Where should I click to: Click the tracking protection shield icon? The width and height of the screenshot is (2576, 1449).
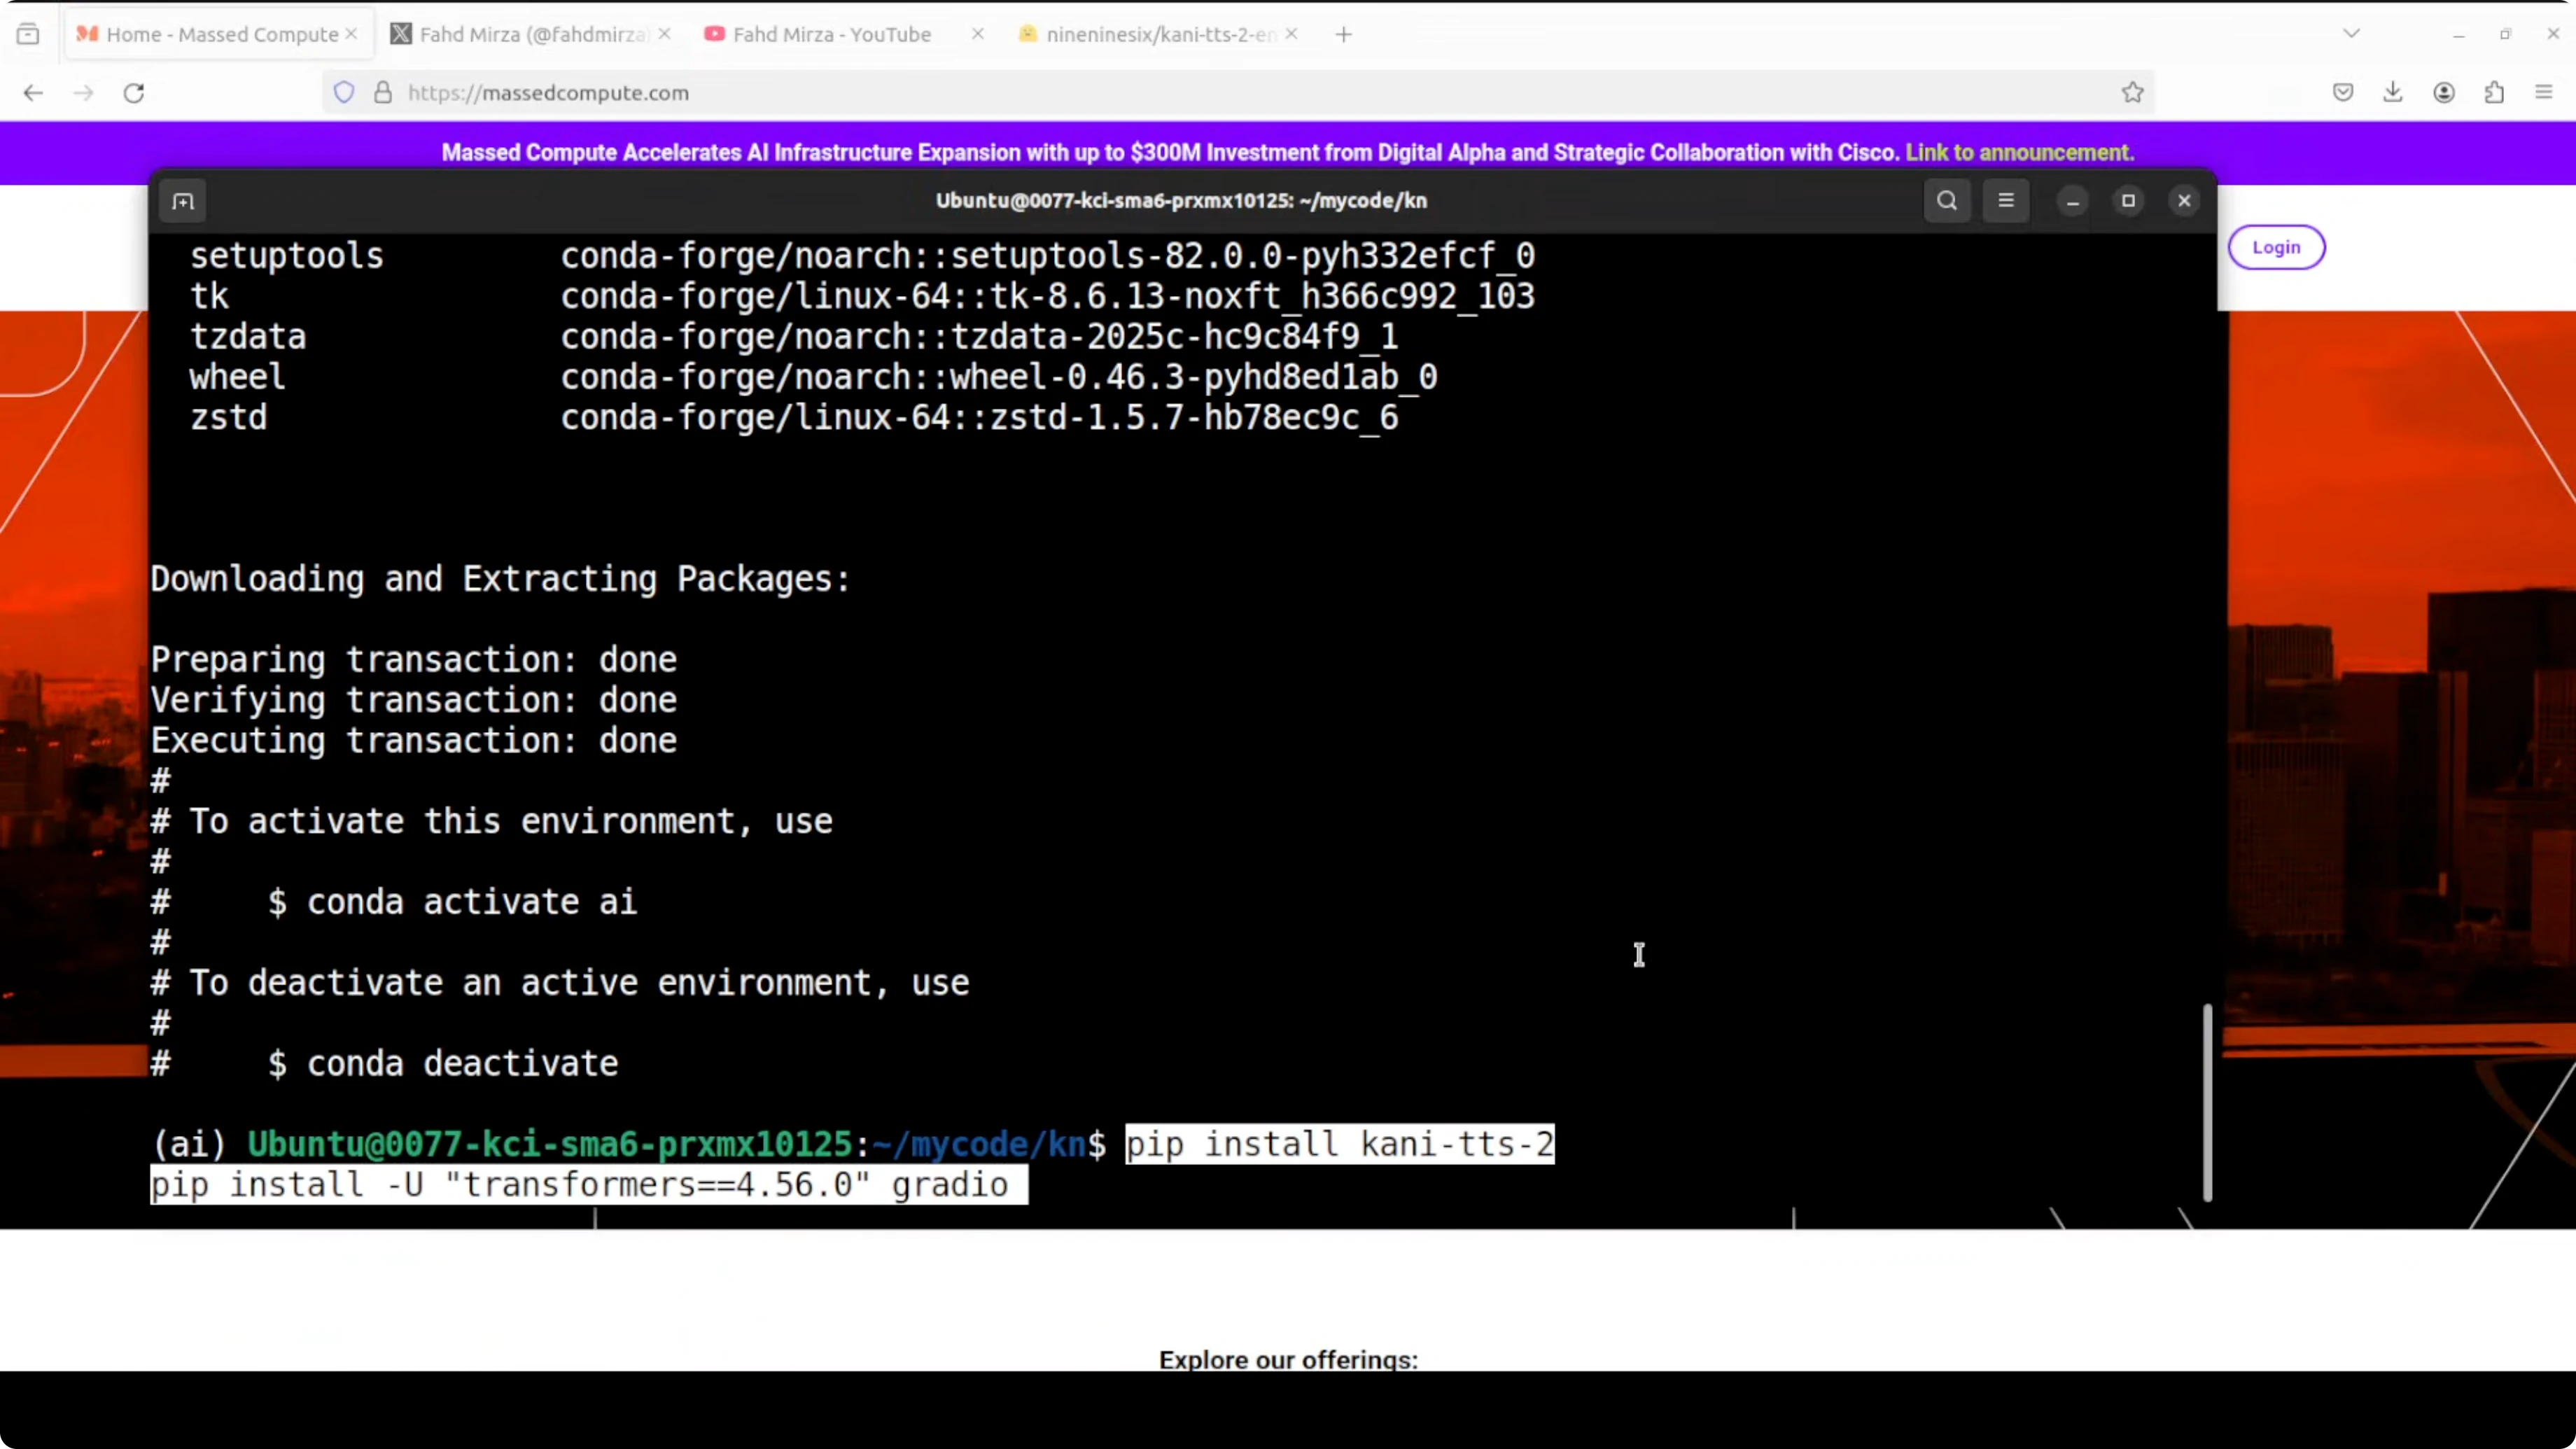pyautogui.click(x=344, y=92)
